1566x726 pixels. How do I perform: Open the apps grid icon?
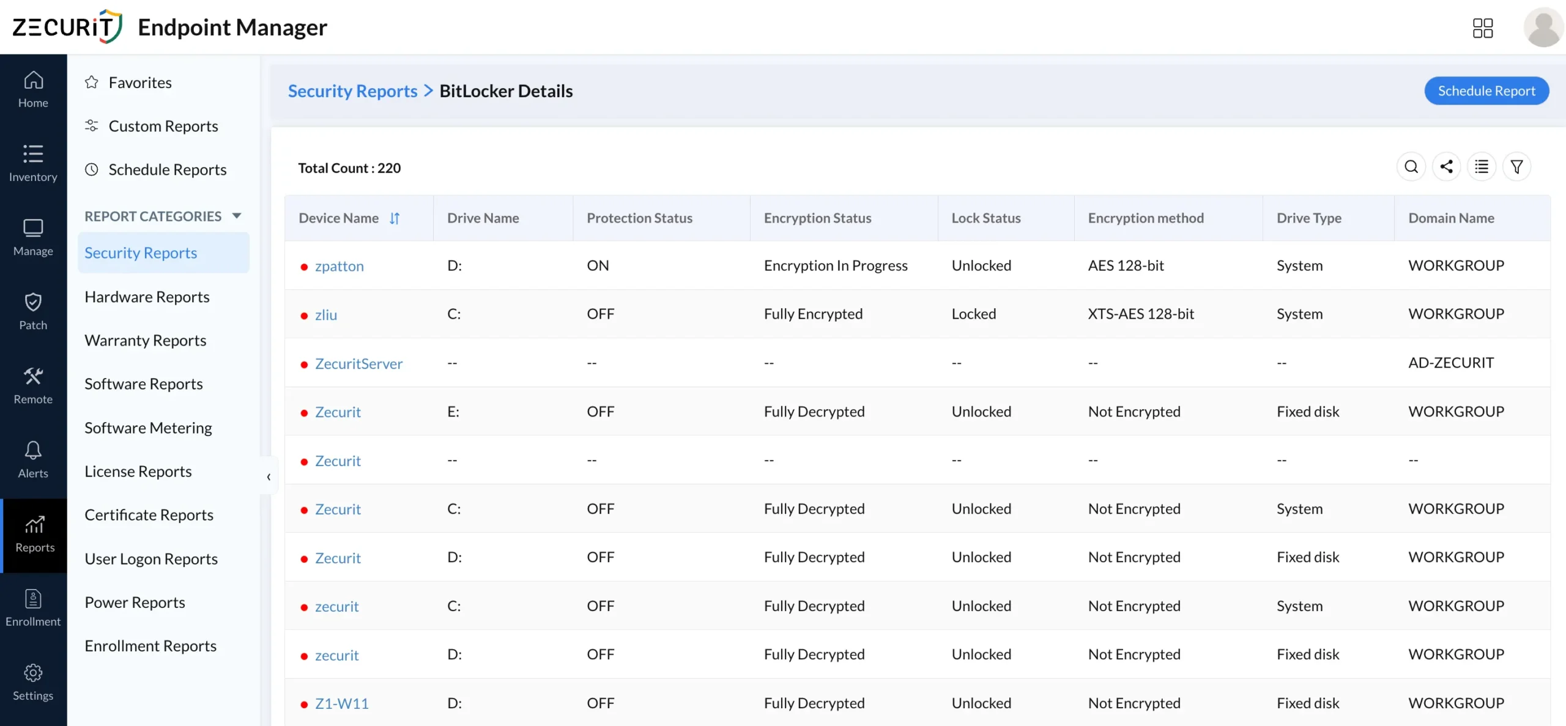tap(1482, 28)
